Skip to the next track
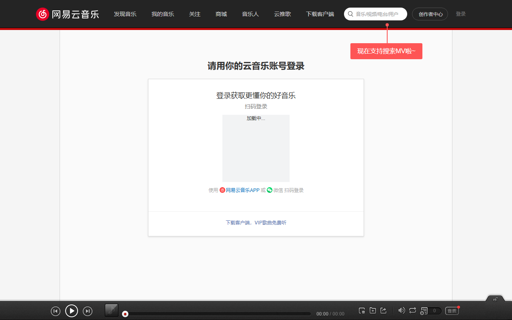The width and height of the screenshot is (512, 320). (x=88, y=311)
